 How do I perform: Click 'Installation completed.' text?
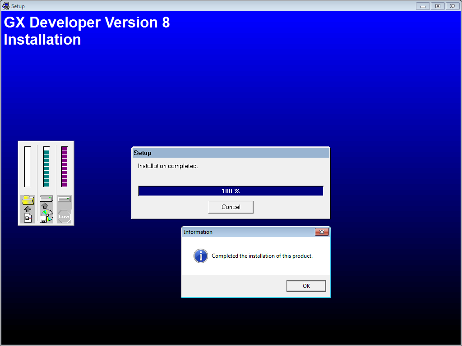coord(168,166)
